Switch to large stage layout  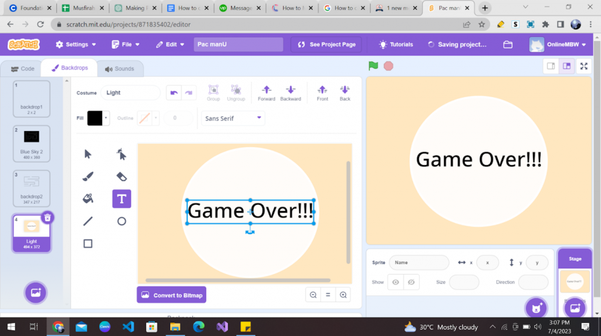(566, 66)
